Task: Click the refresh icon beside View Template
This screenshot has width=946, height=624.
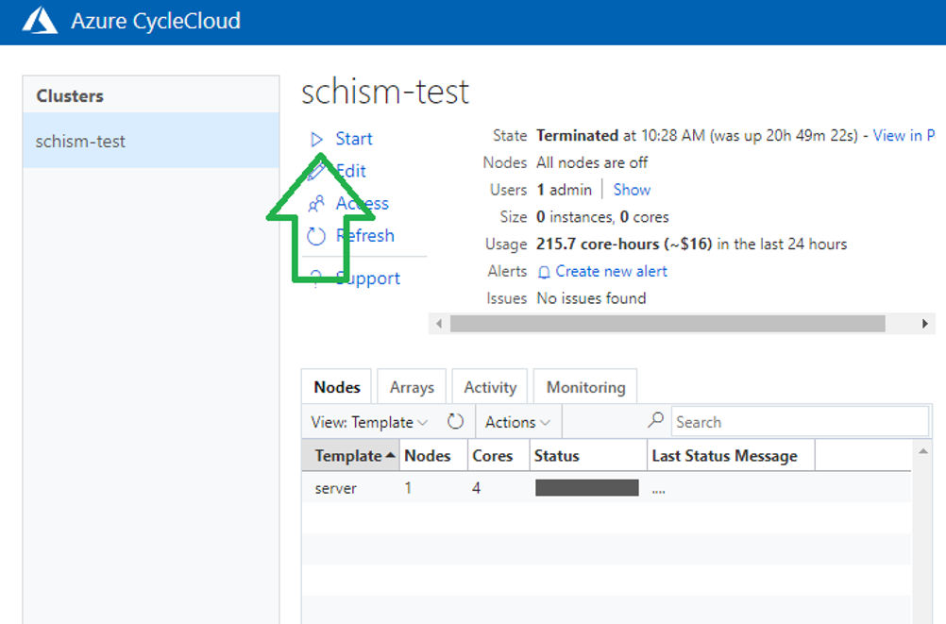Action: [455, 421]
